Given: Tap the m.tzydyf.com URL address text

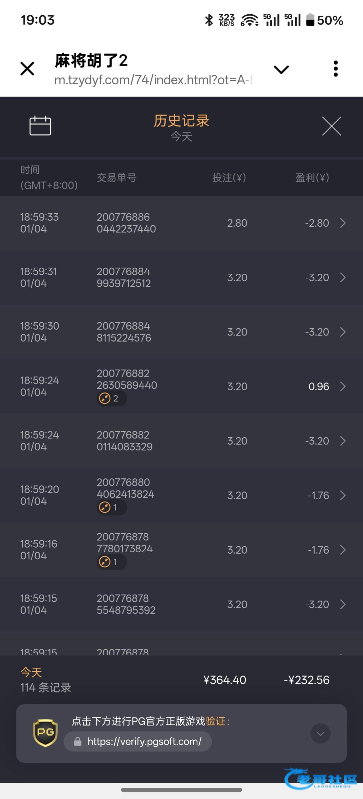Looking at the screenshot, I should coord(154,80).
